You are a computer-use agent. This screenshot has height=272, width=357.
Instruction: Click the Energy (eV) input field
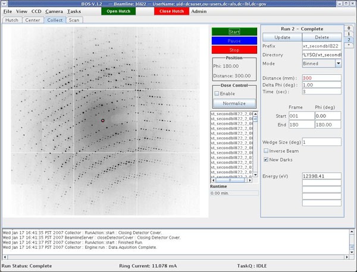(x=321, y=176)
